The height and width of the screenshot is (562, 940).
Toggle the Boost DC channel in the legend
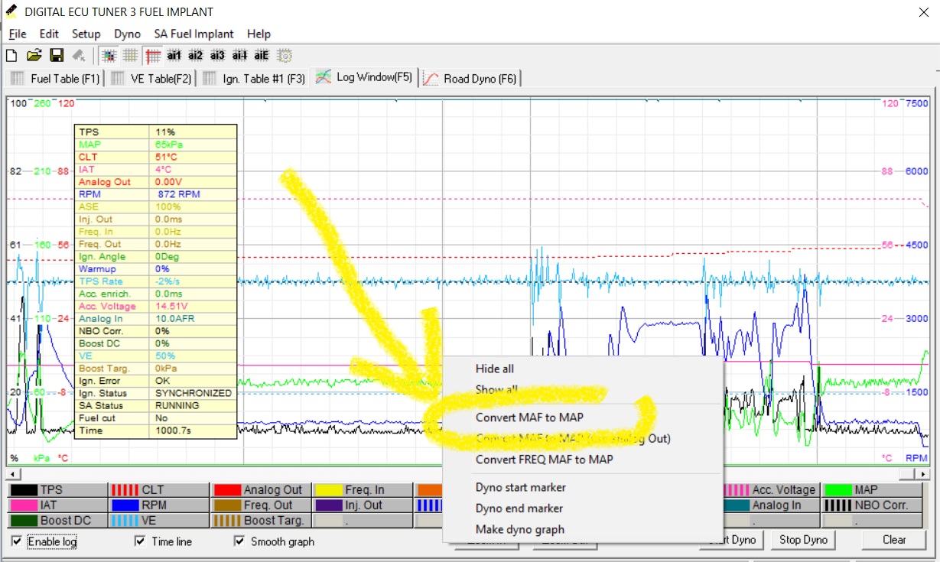tap(57, 520)
